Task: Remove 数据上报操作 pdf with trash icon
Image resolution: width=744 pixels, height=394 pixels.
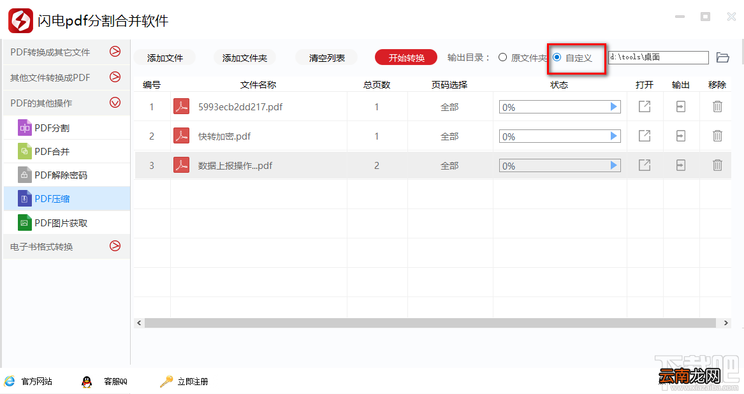Action: point(717,165)
